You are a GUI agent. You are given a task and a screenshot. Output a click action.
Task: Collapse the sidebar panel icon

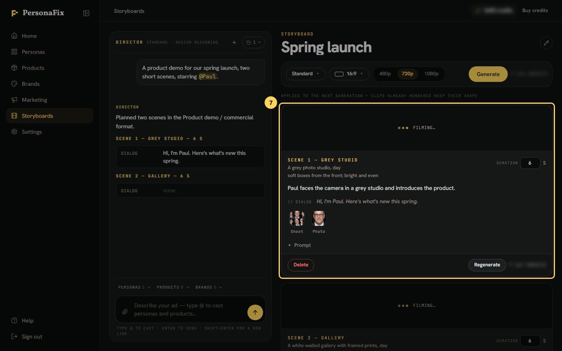point(86,13)
